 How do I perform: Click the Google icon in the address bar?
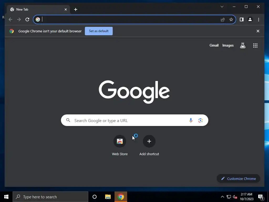pyautogui.click(x=38, y=19)
